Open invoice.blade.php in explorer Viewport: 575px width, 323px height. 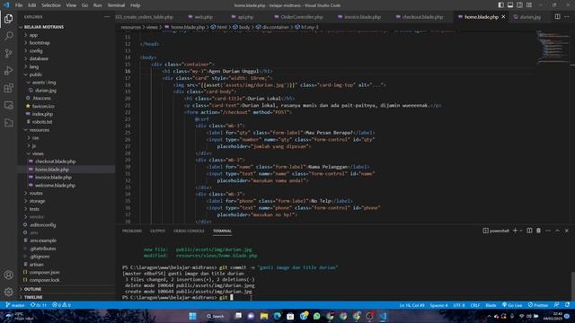click(x=53, y=178)
